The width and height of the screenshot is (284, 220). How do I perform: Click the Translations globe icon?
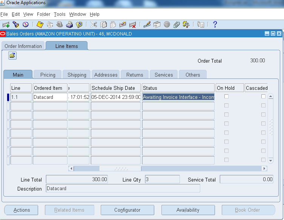167,25
